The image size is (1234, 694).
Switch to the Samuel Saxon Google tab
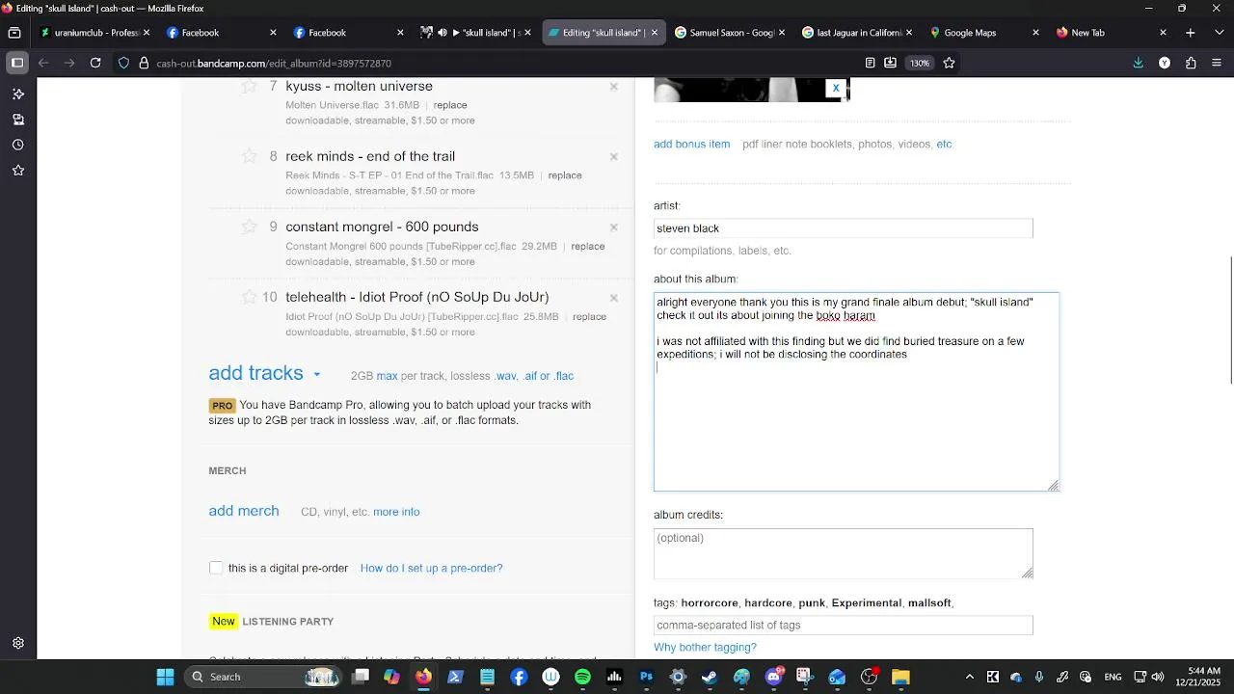click(729, 33)
